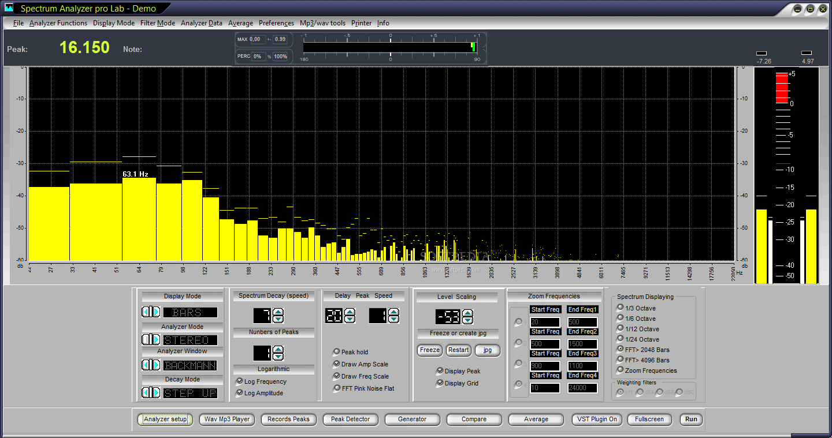This screenshot has width=832, height=438.
Task: Open the Filter Mode menu
Action: 158,23
